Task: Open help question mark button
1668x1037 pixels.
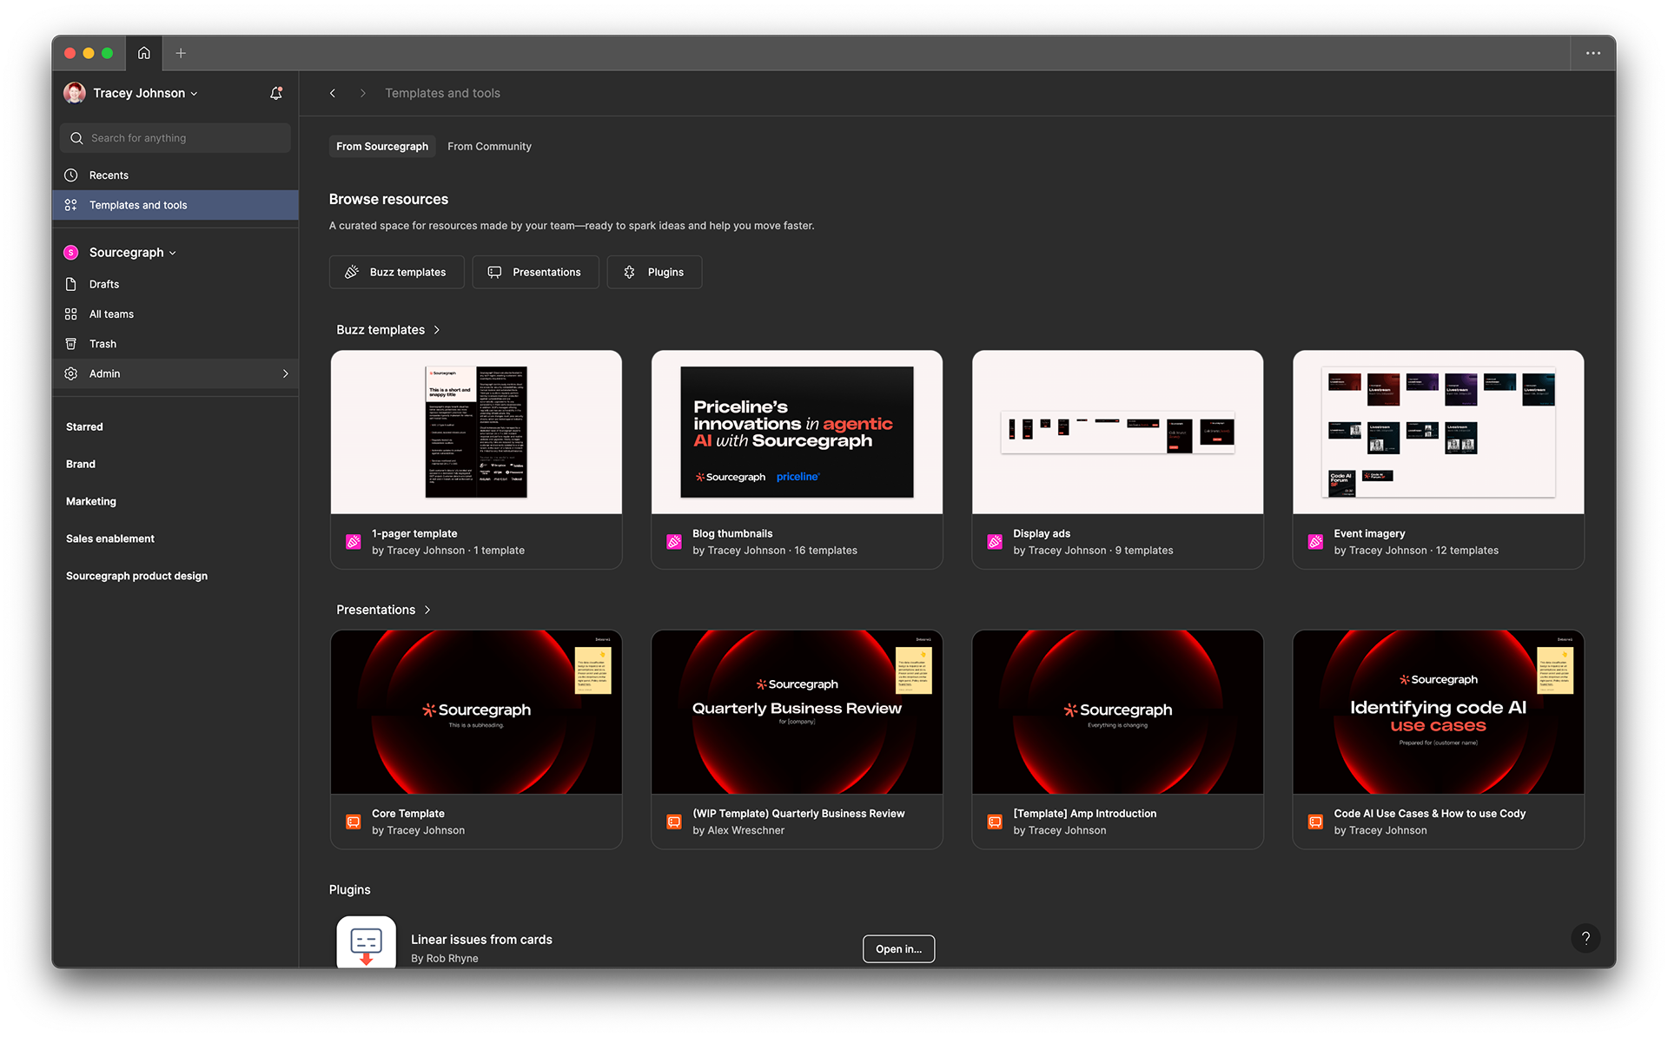Action: click(x=1585, y=938)
